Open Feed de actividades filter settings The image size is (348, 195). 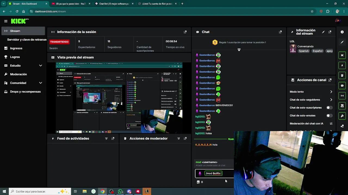point(106,138)
